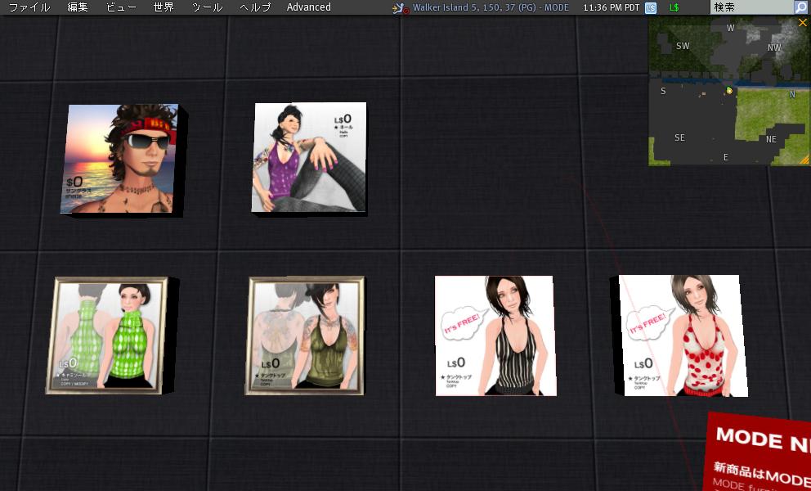The width and height of the screenshot is (811, 491).
Task: Open the 世界 menu
Action: [164, 7]
